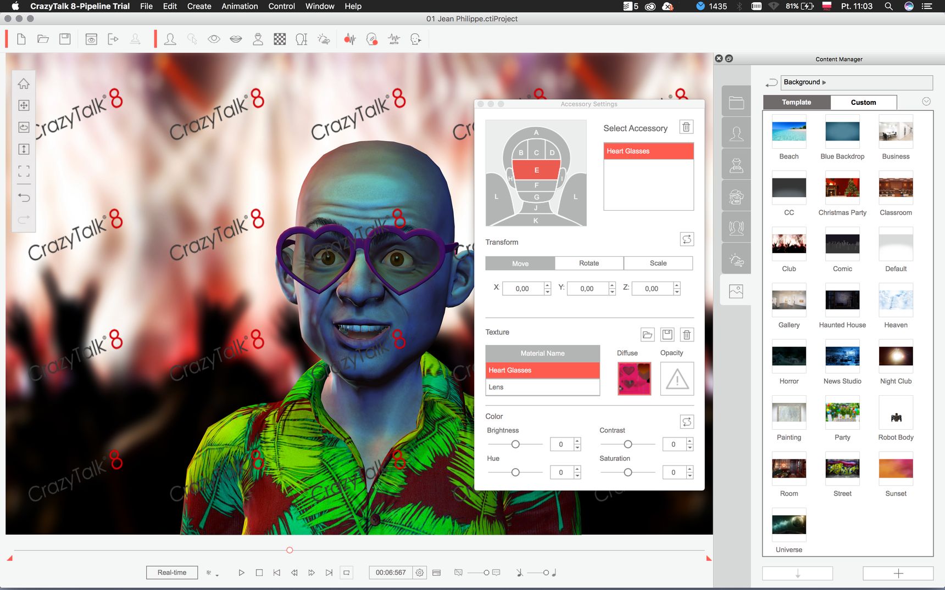Click the home view icon in the camera toolbar
945x590 pixels.
[x=24, y=83]
